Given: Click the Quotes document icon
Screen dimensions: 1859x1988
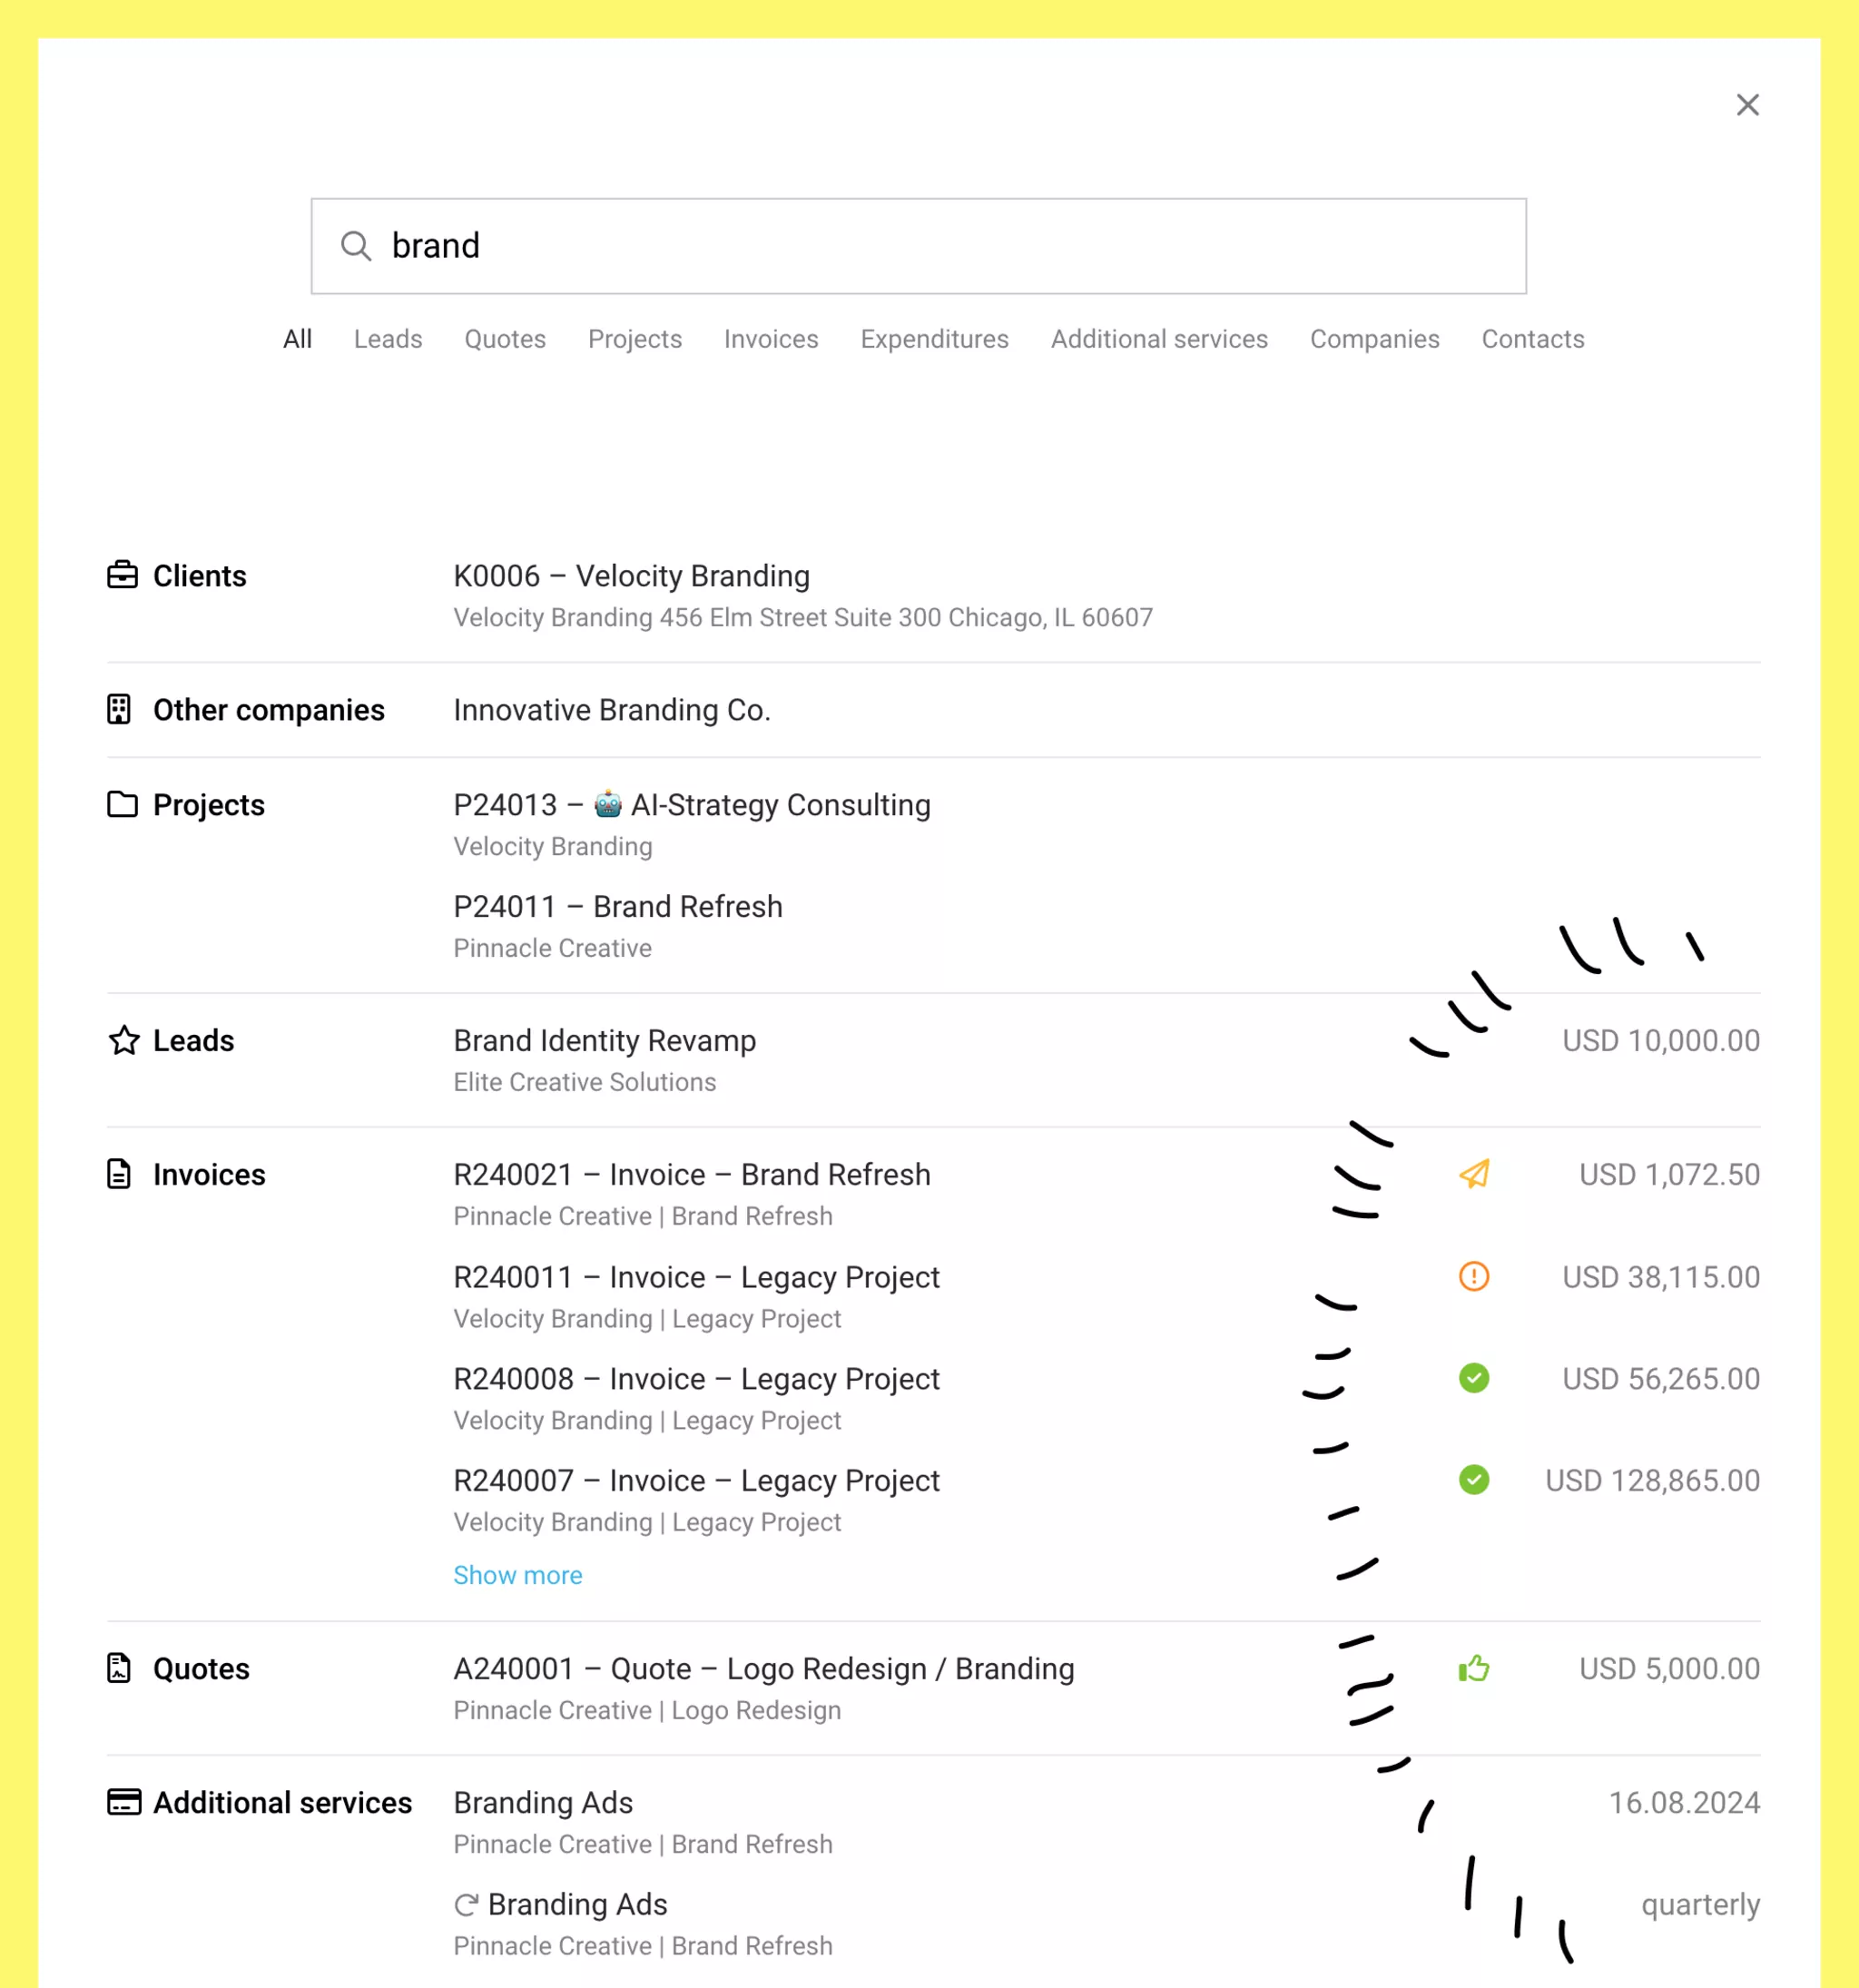Looking at the screenshot, I should pyautogui.click(x=119, y=1668).
